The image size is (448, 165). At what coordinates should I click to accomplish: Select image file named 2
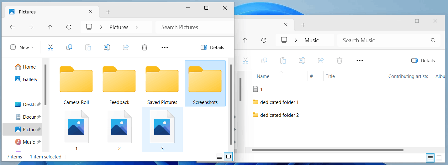[x=119, y=130]
